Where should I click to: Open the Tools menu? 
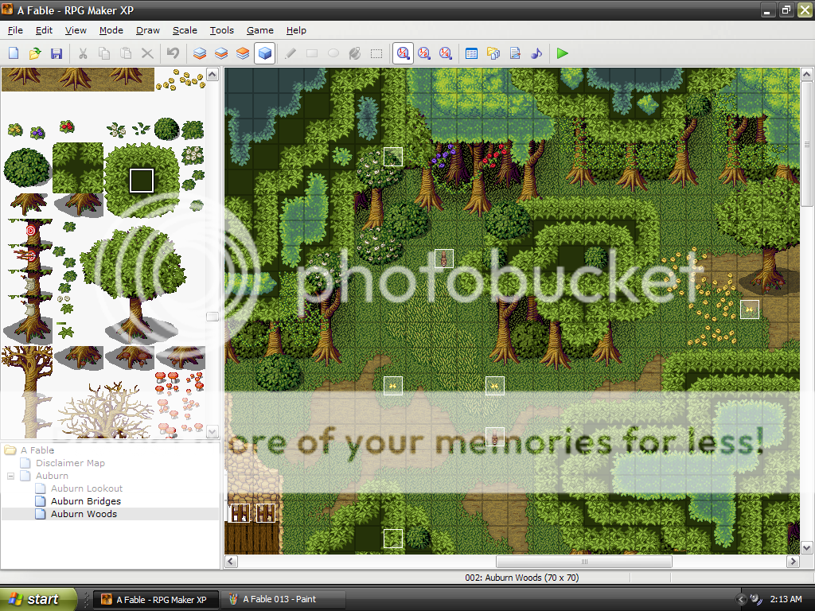[x=221, y=30]
